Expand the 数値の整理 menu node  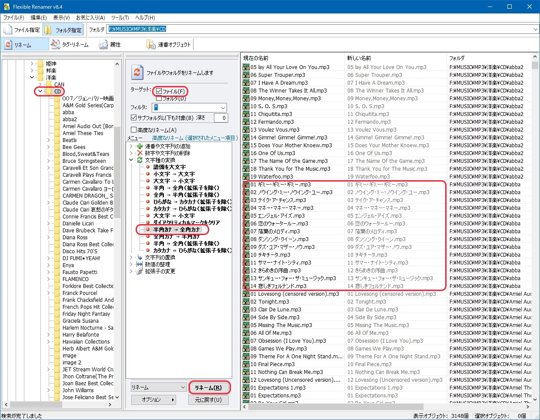(131, 265)
